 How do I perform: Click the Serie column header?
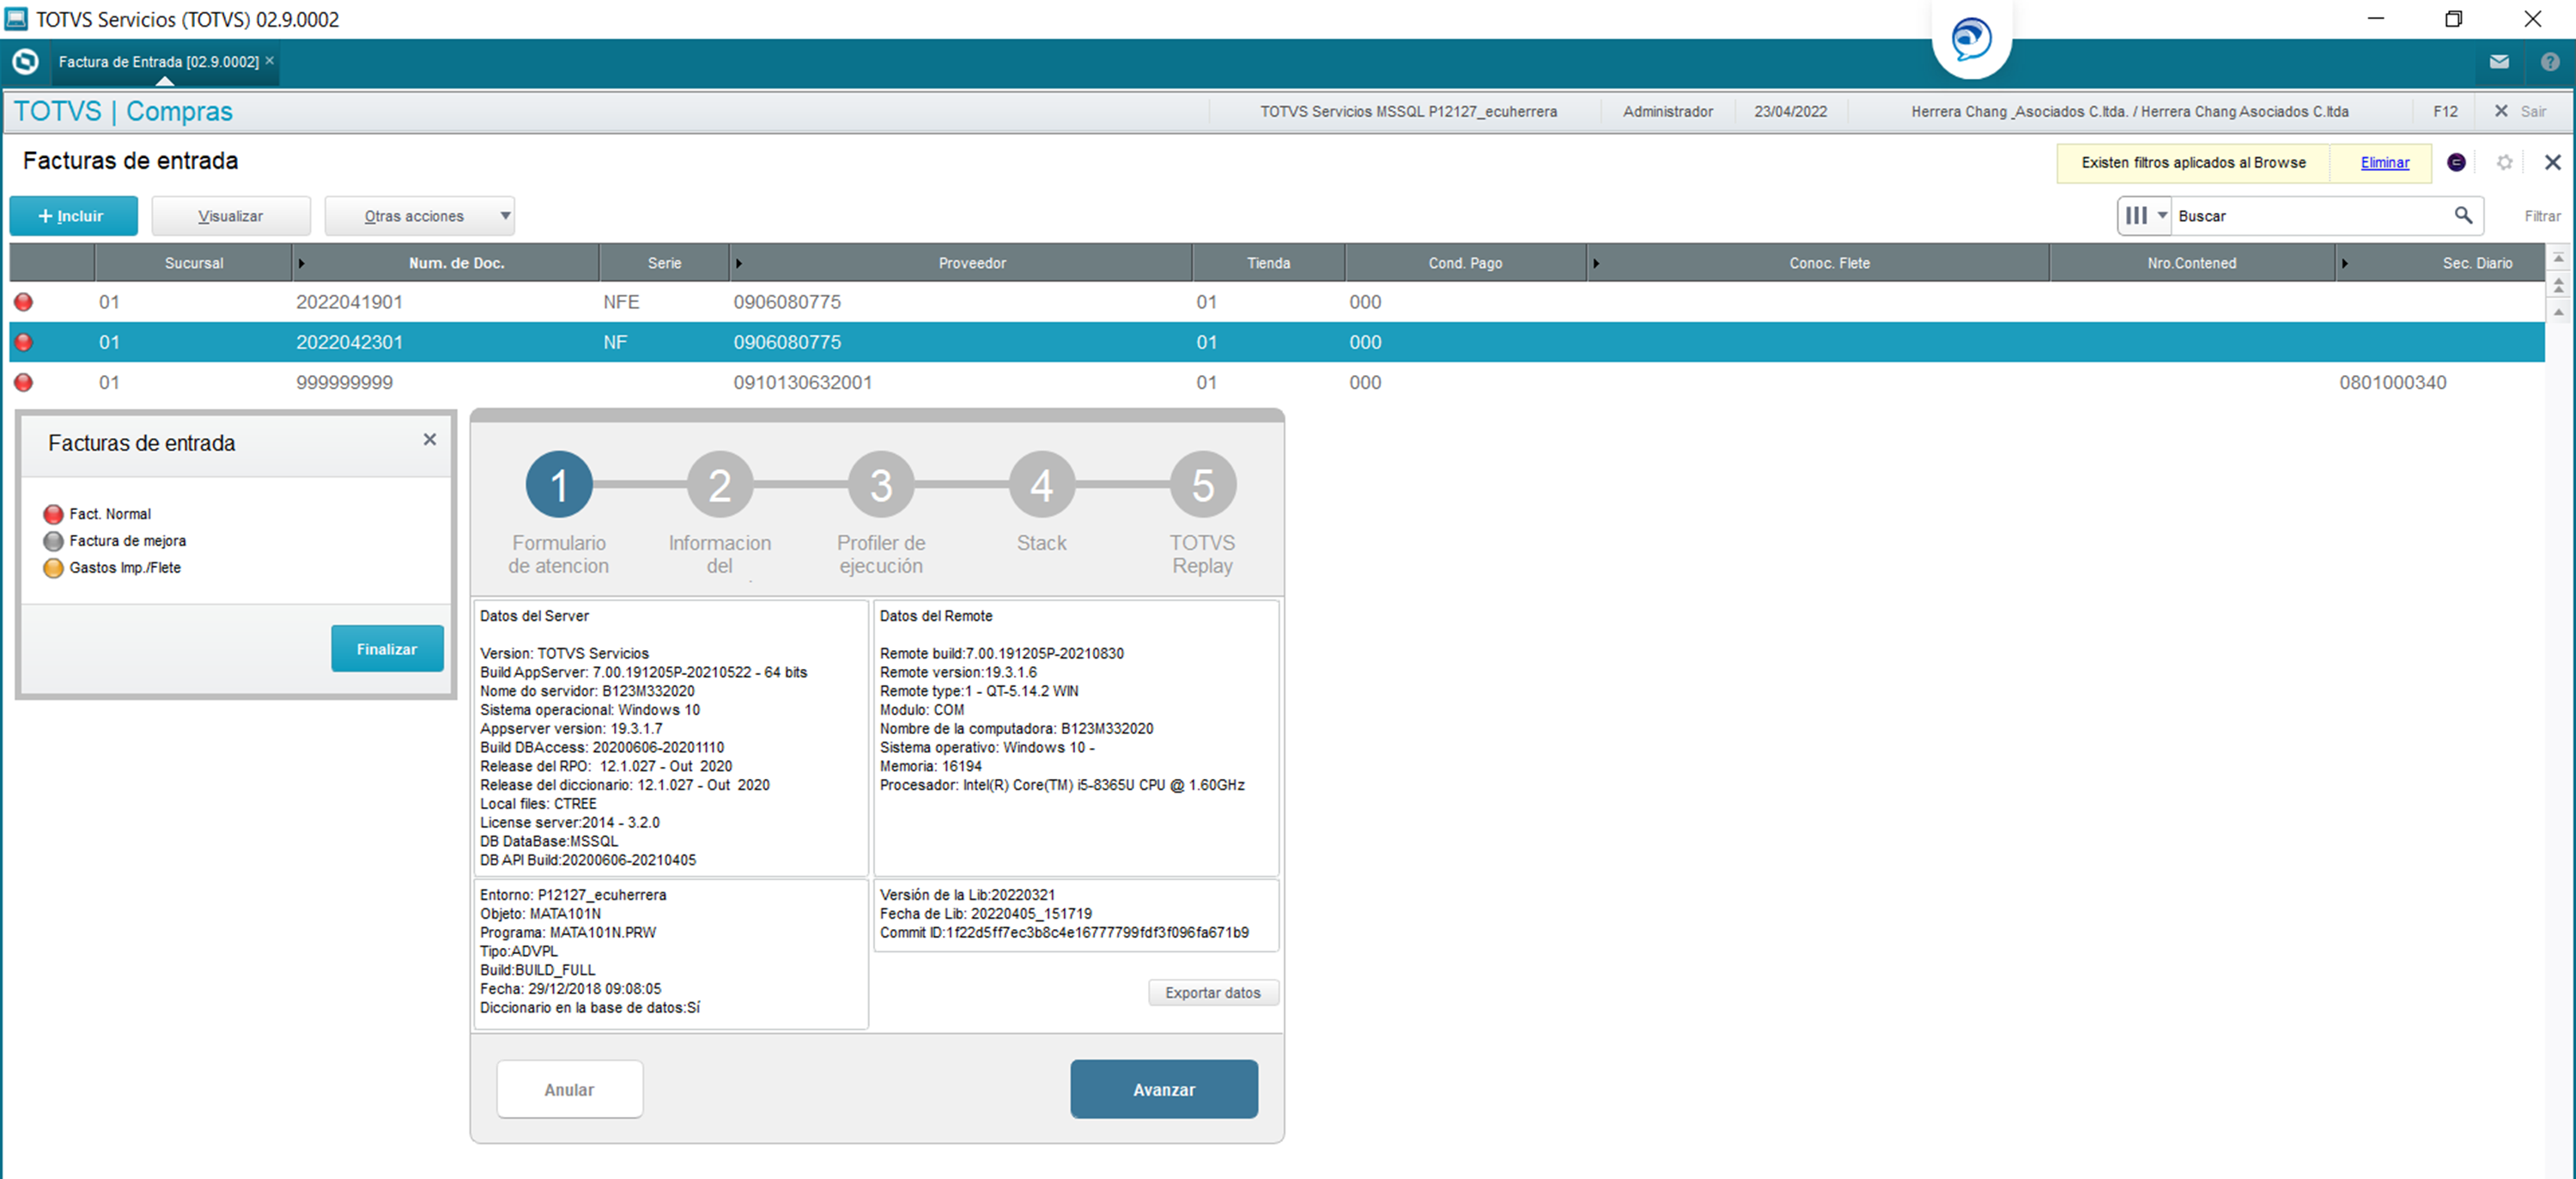click(x=664, y=263)
